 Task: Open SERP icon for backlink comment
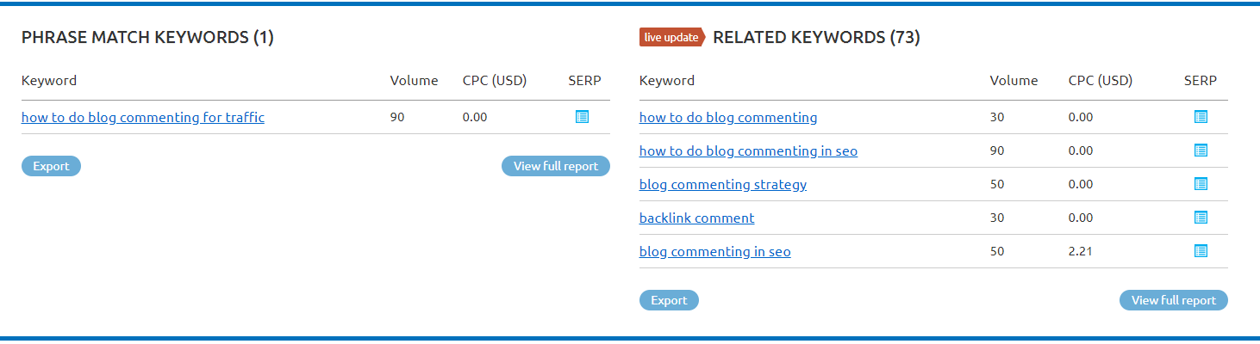[1201, 218]
